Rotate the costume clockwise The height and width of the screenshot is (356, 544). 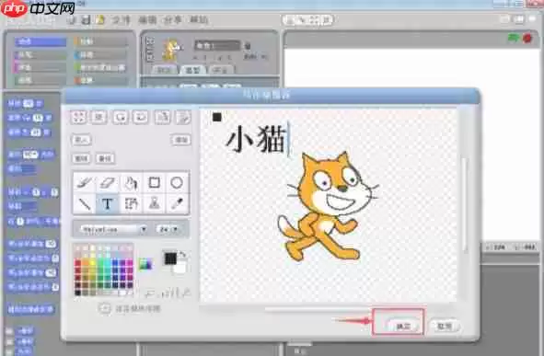141,117
